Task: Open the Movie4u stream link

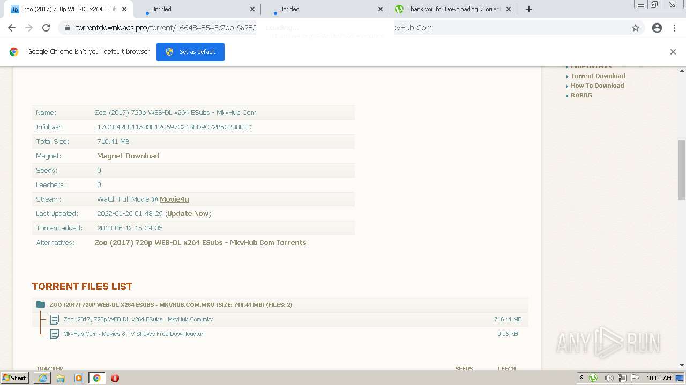Action: coord(174,199)
